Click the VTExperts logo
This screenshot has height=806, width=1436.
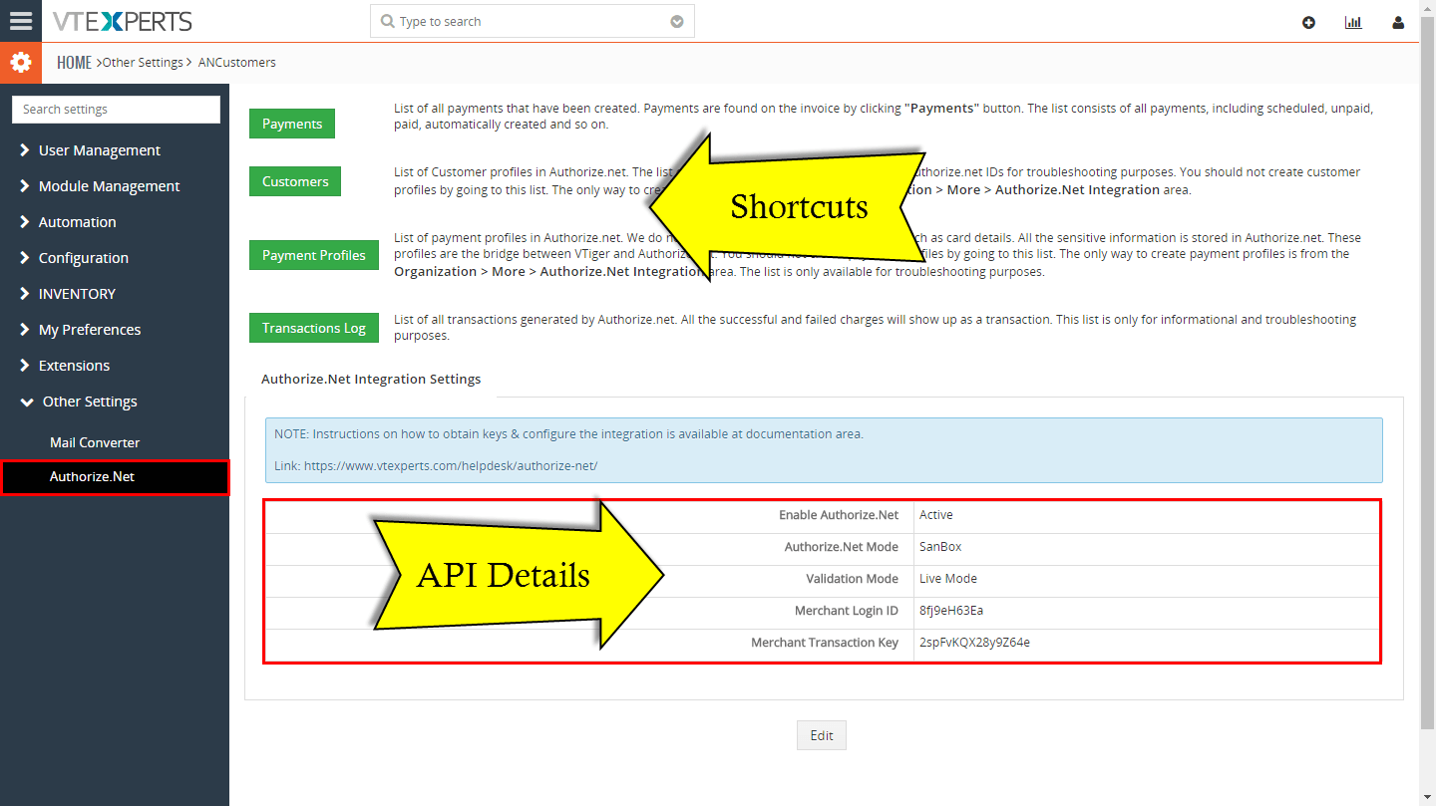(122, 20)
